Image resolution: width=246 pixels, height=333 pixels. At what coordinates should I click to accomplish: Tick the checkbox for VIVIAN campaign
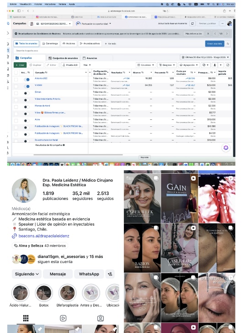coord(16,86)
